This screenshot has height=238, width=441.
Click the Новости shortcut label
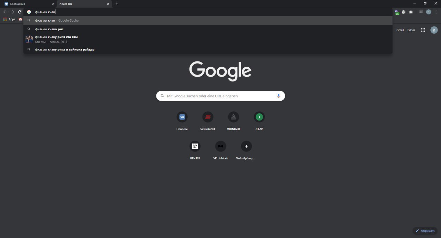[182, 129]
